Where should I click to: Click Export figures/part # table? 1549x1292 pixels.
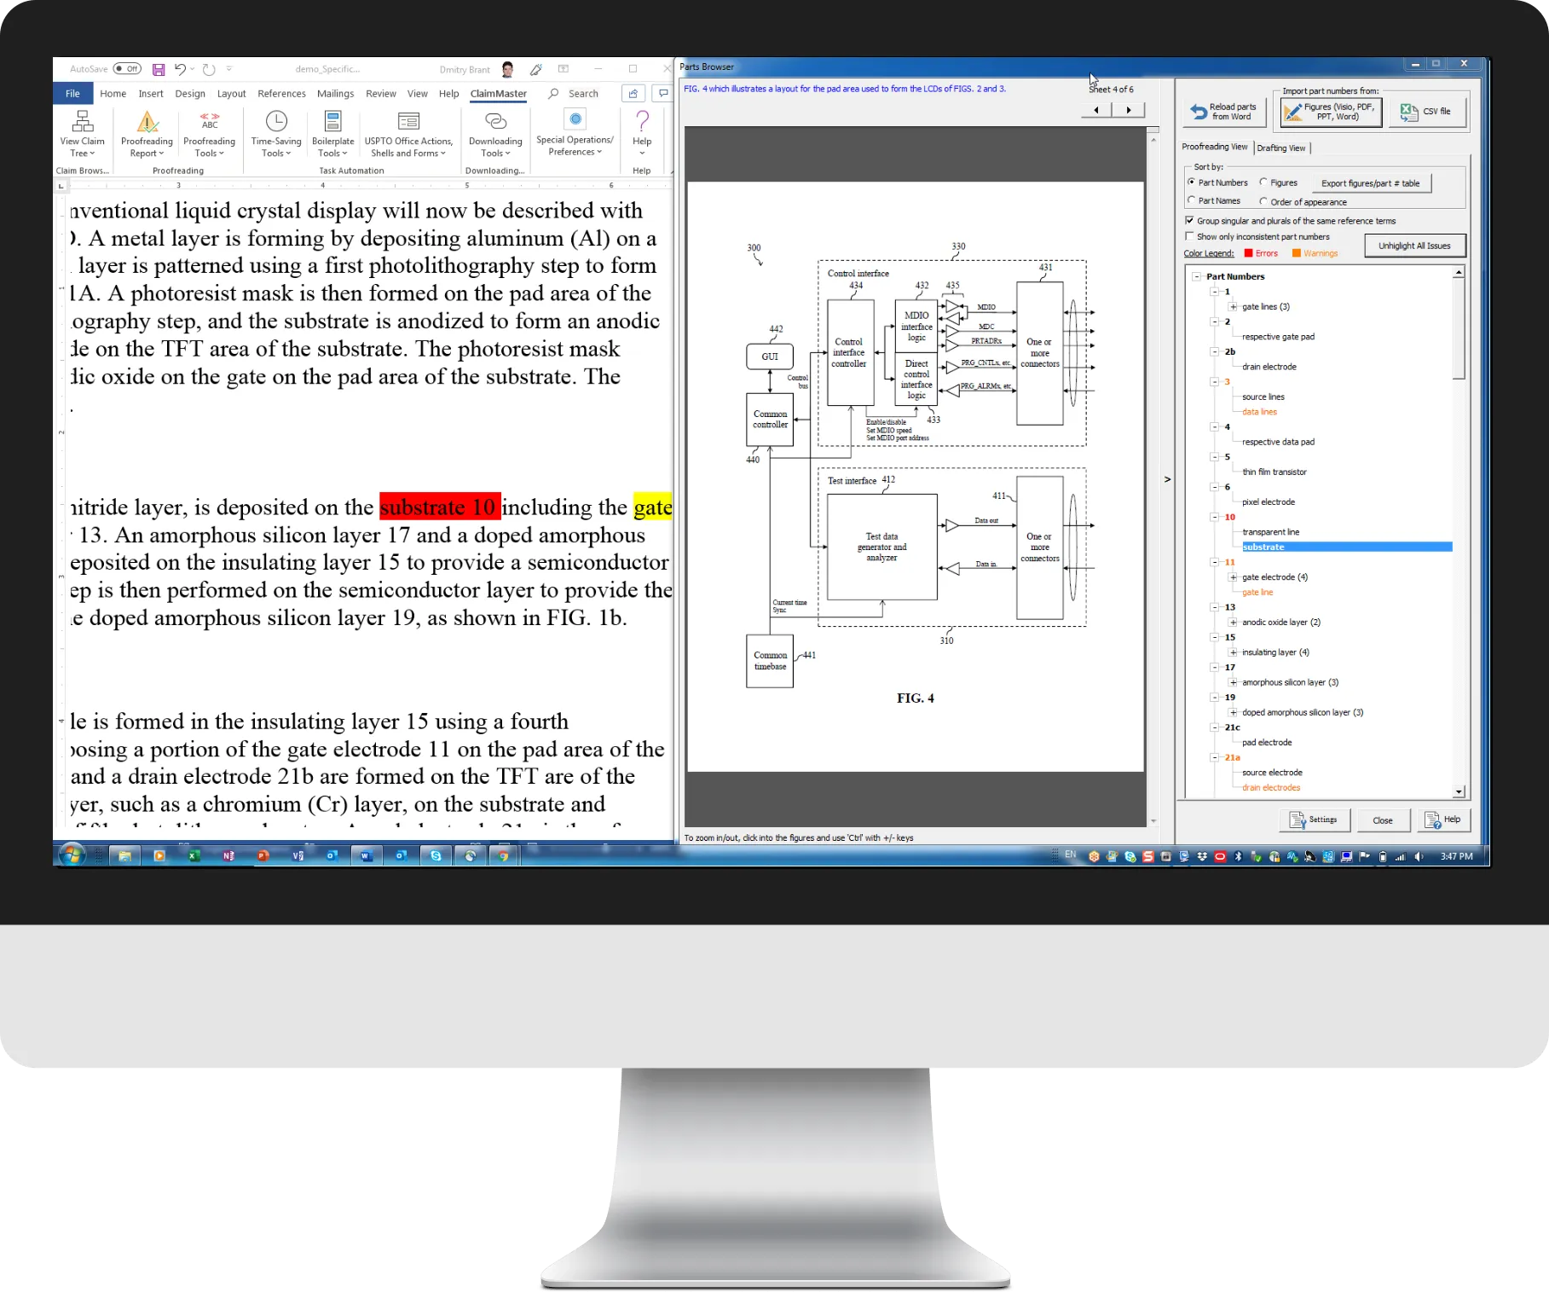1373,183
